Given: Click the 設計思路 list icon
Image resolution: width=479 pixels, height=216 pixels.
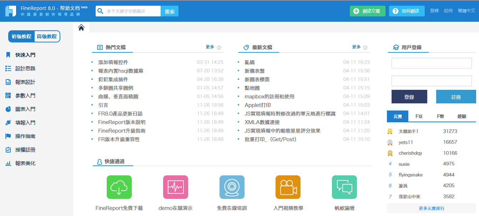Looking at the screenshot, I should click(x=8, y=68).
